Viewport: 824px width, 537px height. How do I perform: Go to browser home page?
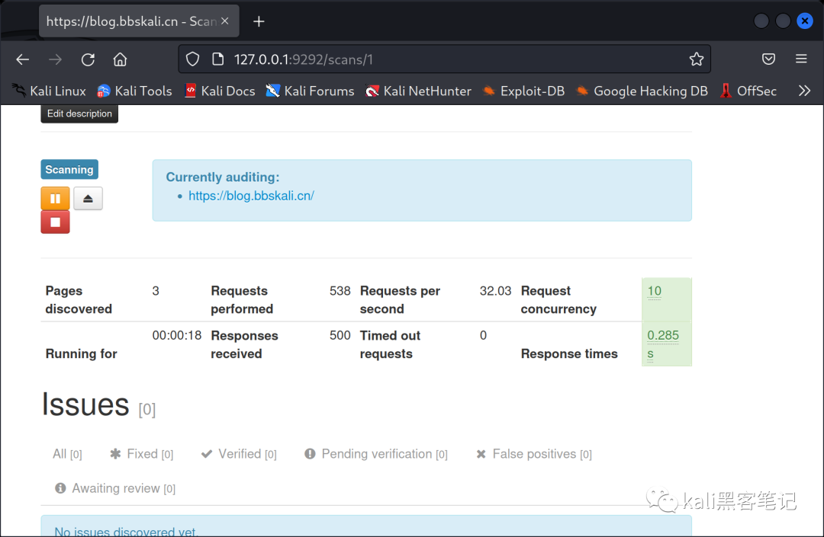(x=120, y=59)
